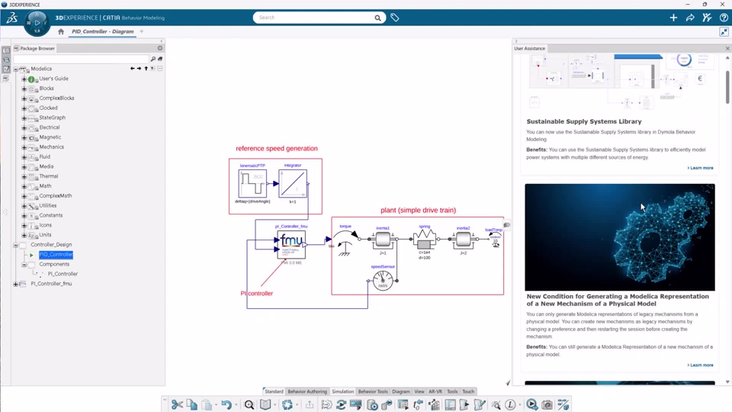Open the tag icon beside search bar

click(x=395, y=18)
